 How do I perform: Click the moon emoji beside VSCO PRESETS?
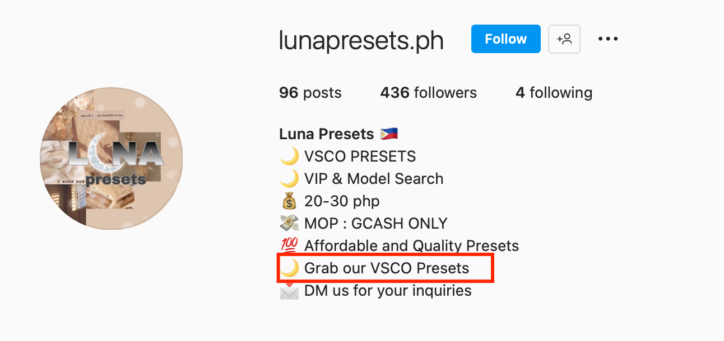click(289, 157)
